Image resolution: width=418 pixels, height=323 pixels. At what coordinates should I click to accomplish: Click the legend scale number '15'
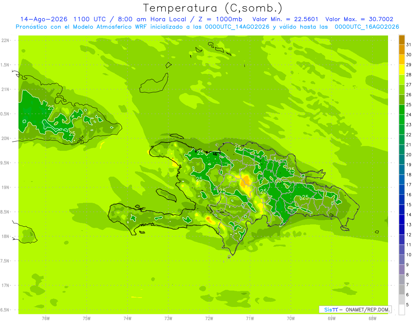(x=409, y=205)
